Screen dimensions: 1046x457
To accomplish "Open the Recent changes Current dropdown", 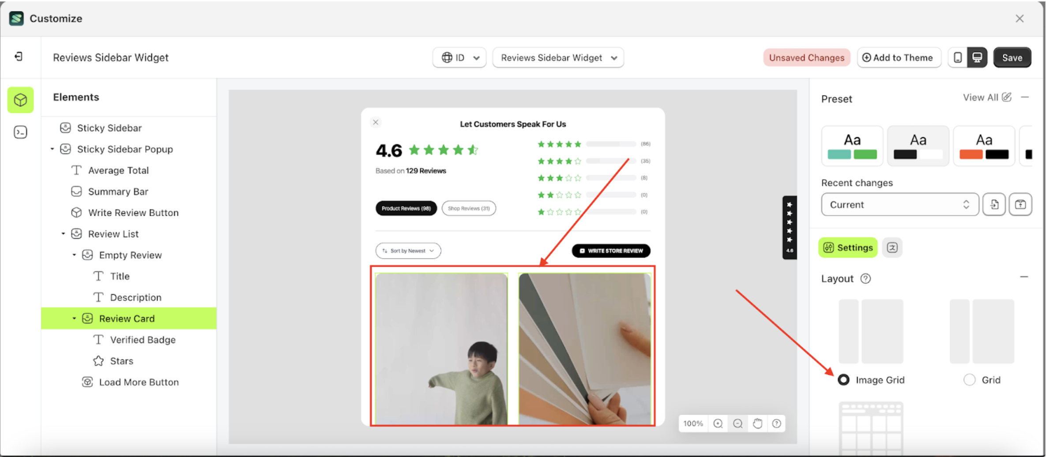I will pyautogui.click(x=899, y=205).
